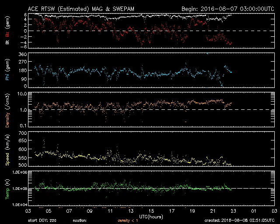Click the "180" tick on the Phi axis
The image size is (280, 224).
coord(23,70)
